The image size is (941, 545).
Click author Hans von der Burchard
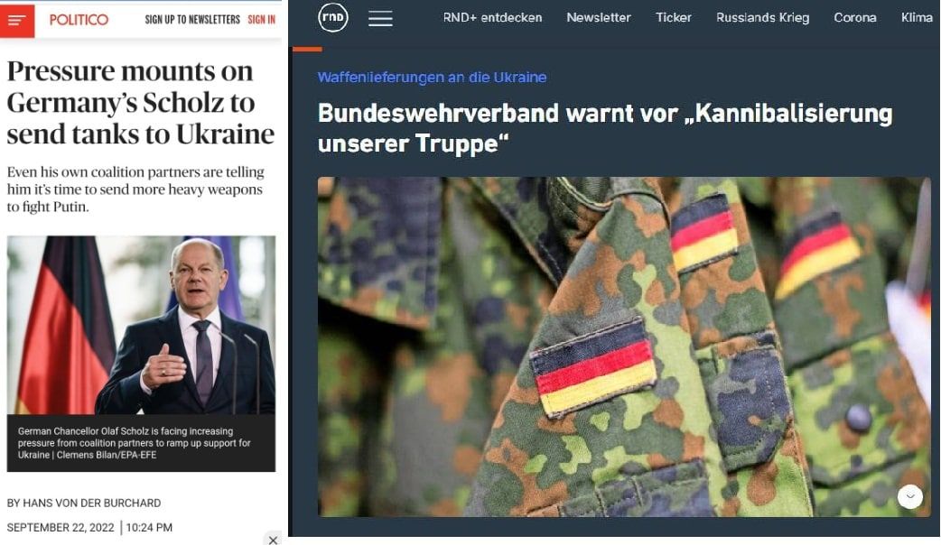tap(83, 503)
